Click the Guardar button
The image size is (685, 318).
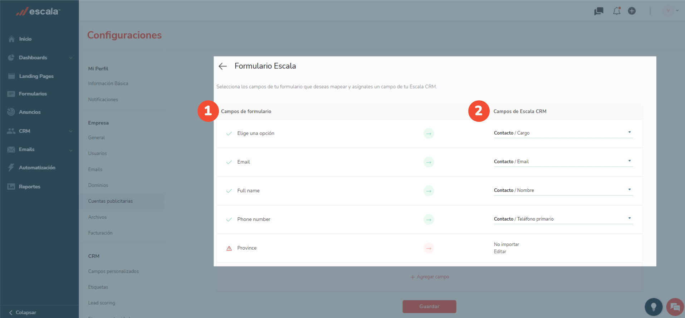(x=429, y=307)
